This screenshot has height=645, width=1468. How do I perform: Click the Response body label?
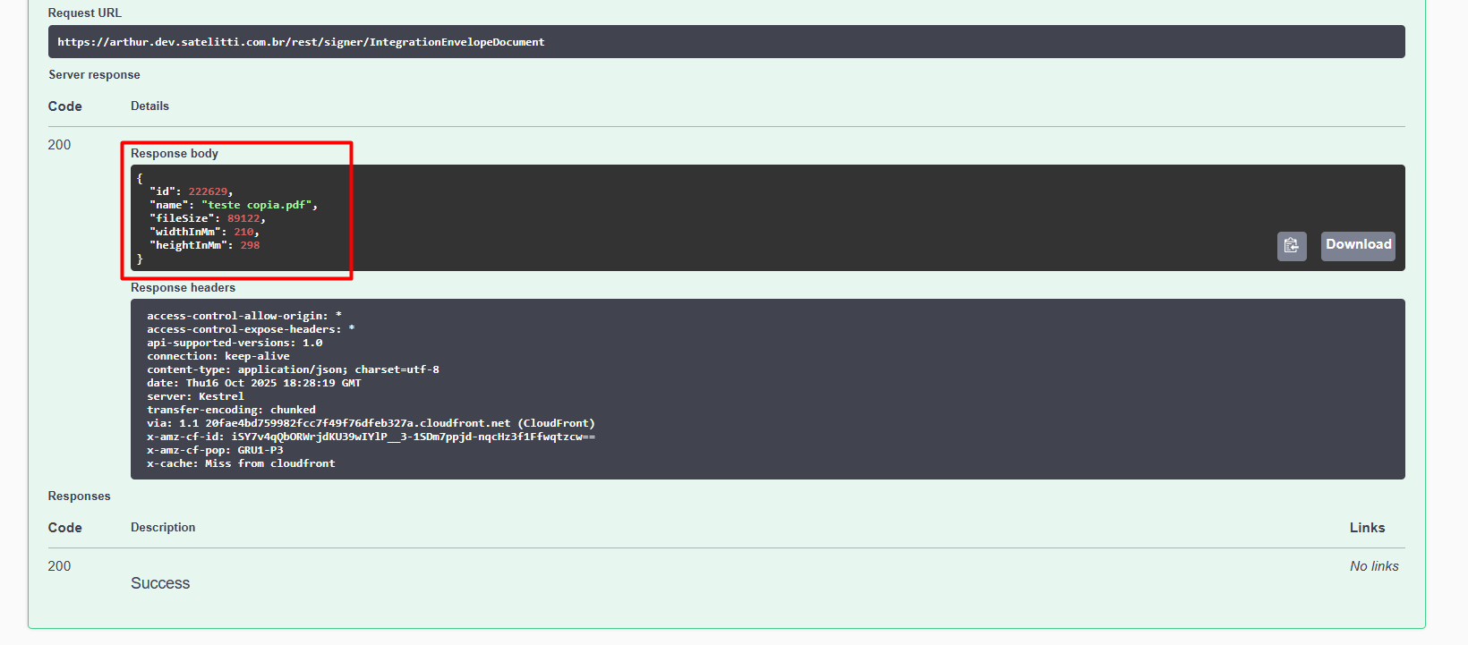[x=175, y=154]
